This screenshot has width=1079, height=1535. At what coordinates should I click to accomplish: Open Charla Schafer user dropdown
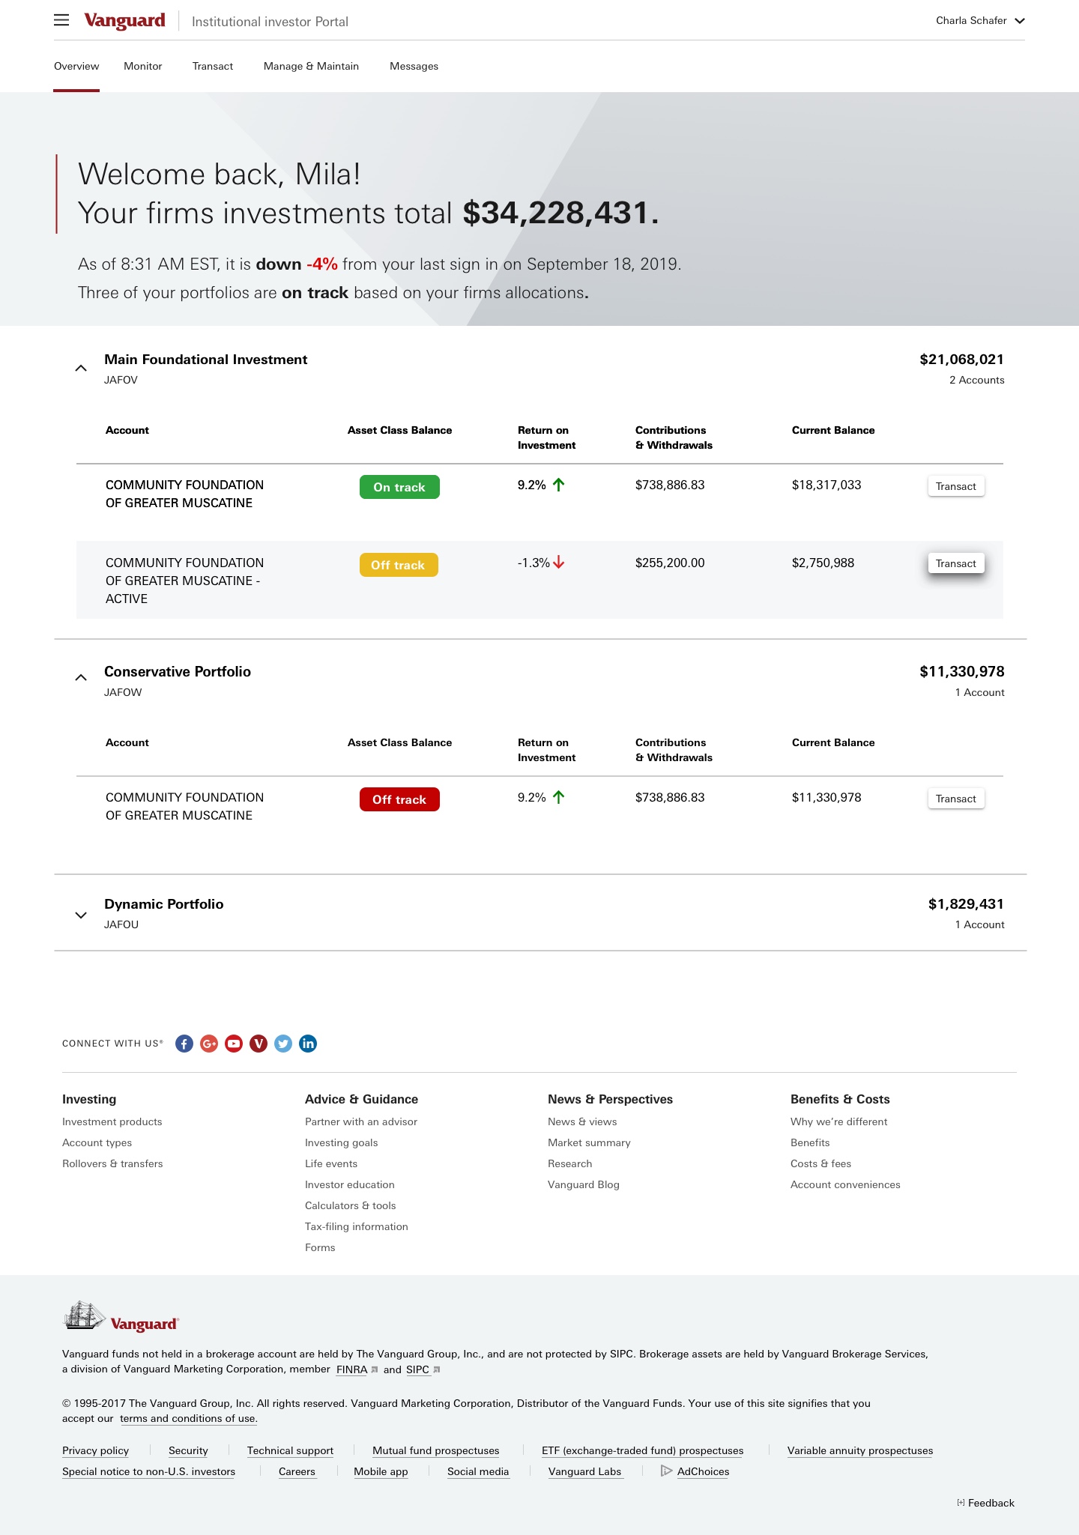pyautogui.click(x=980, y=20)
